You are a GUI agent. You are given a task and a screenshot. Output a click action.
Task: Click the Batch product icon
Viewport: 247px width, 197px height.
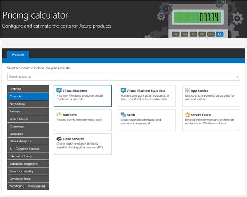tap(123, 114)
